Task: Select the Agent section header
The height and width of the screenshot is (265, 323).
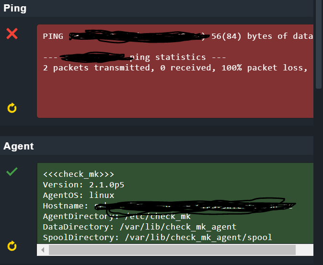Action: point(19,146)
